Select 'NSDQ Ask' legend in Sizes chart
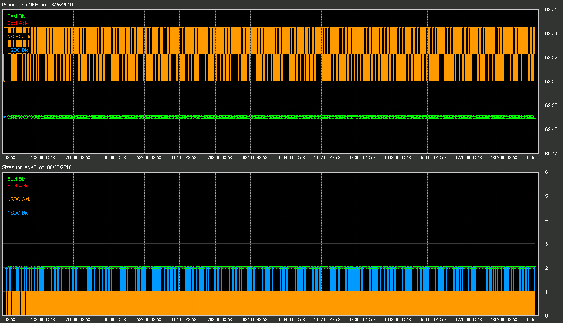The image size is (563, 323). tap(19, 199)
